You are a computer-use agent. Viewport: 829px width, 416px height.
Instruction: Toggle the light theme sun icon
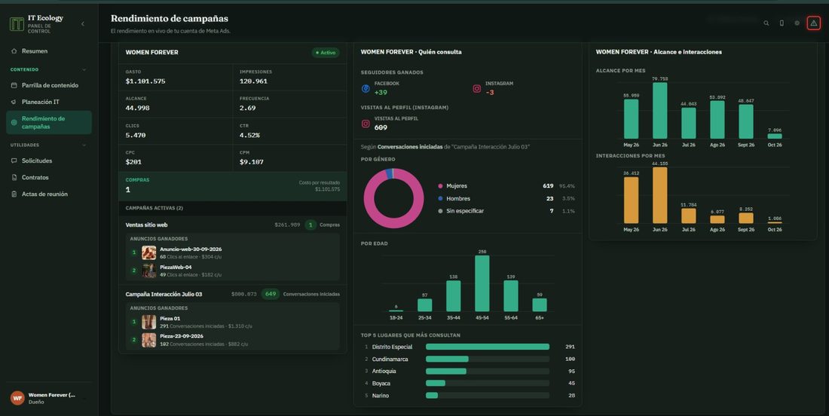797,23
